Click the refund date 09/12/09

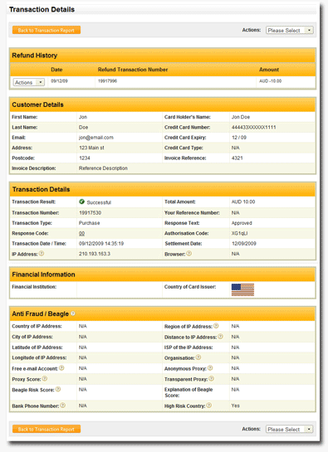coord(59,81)
